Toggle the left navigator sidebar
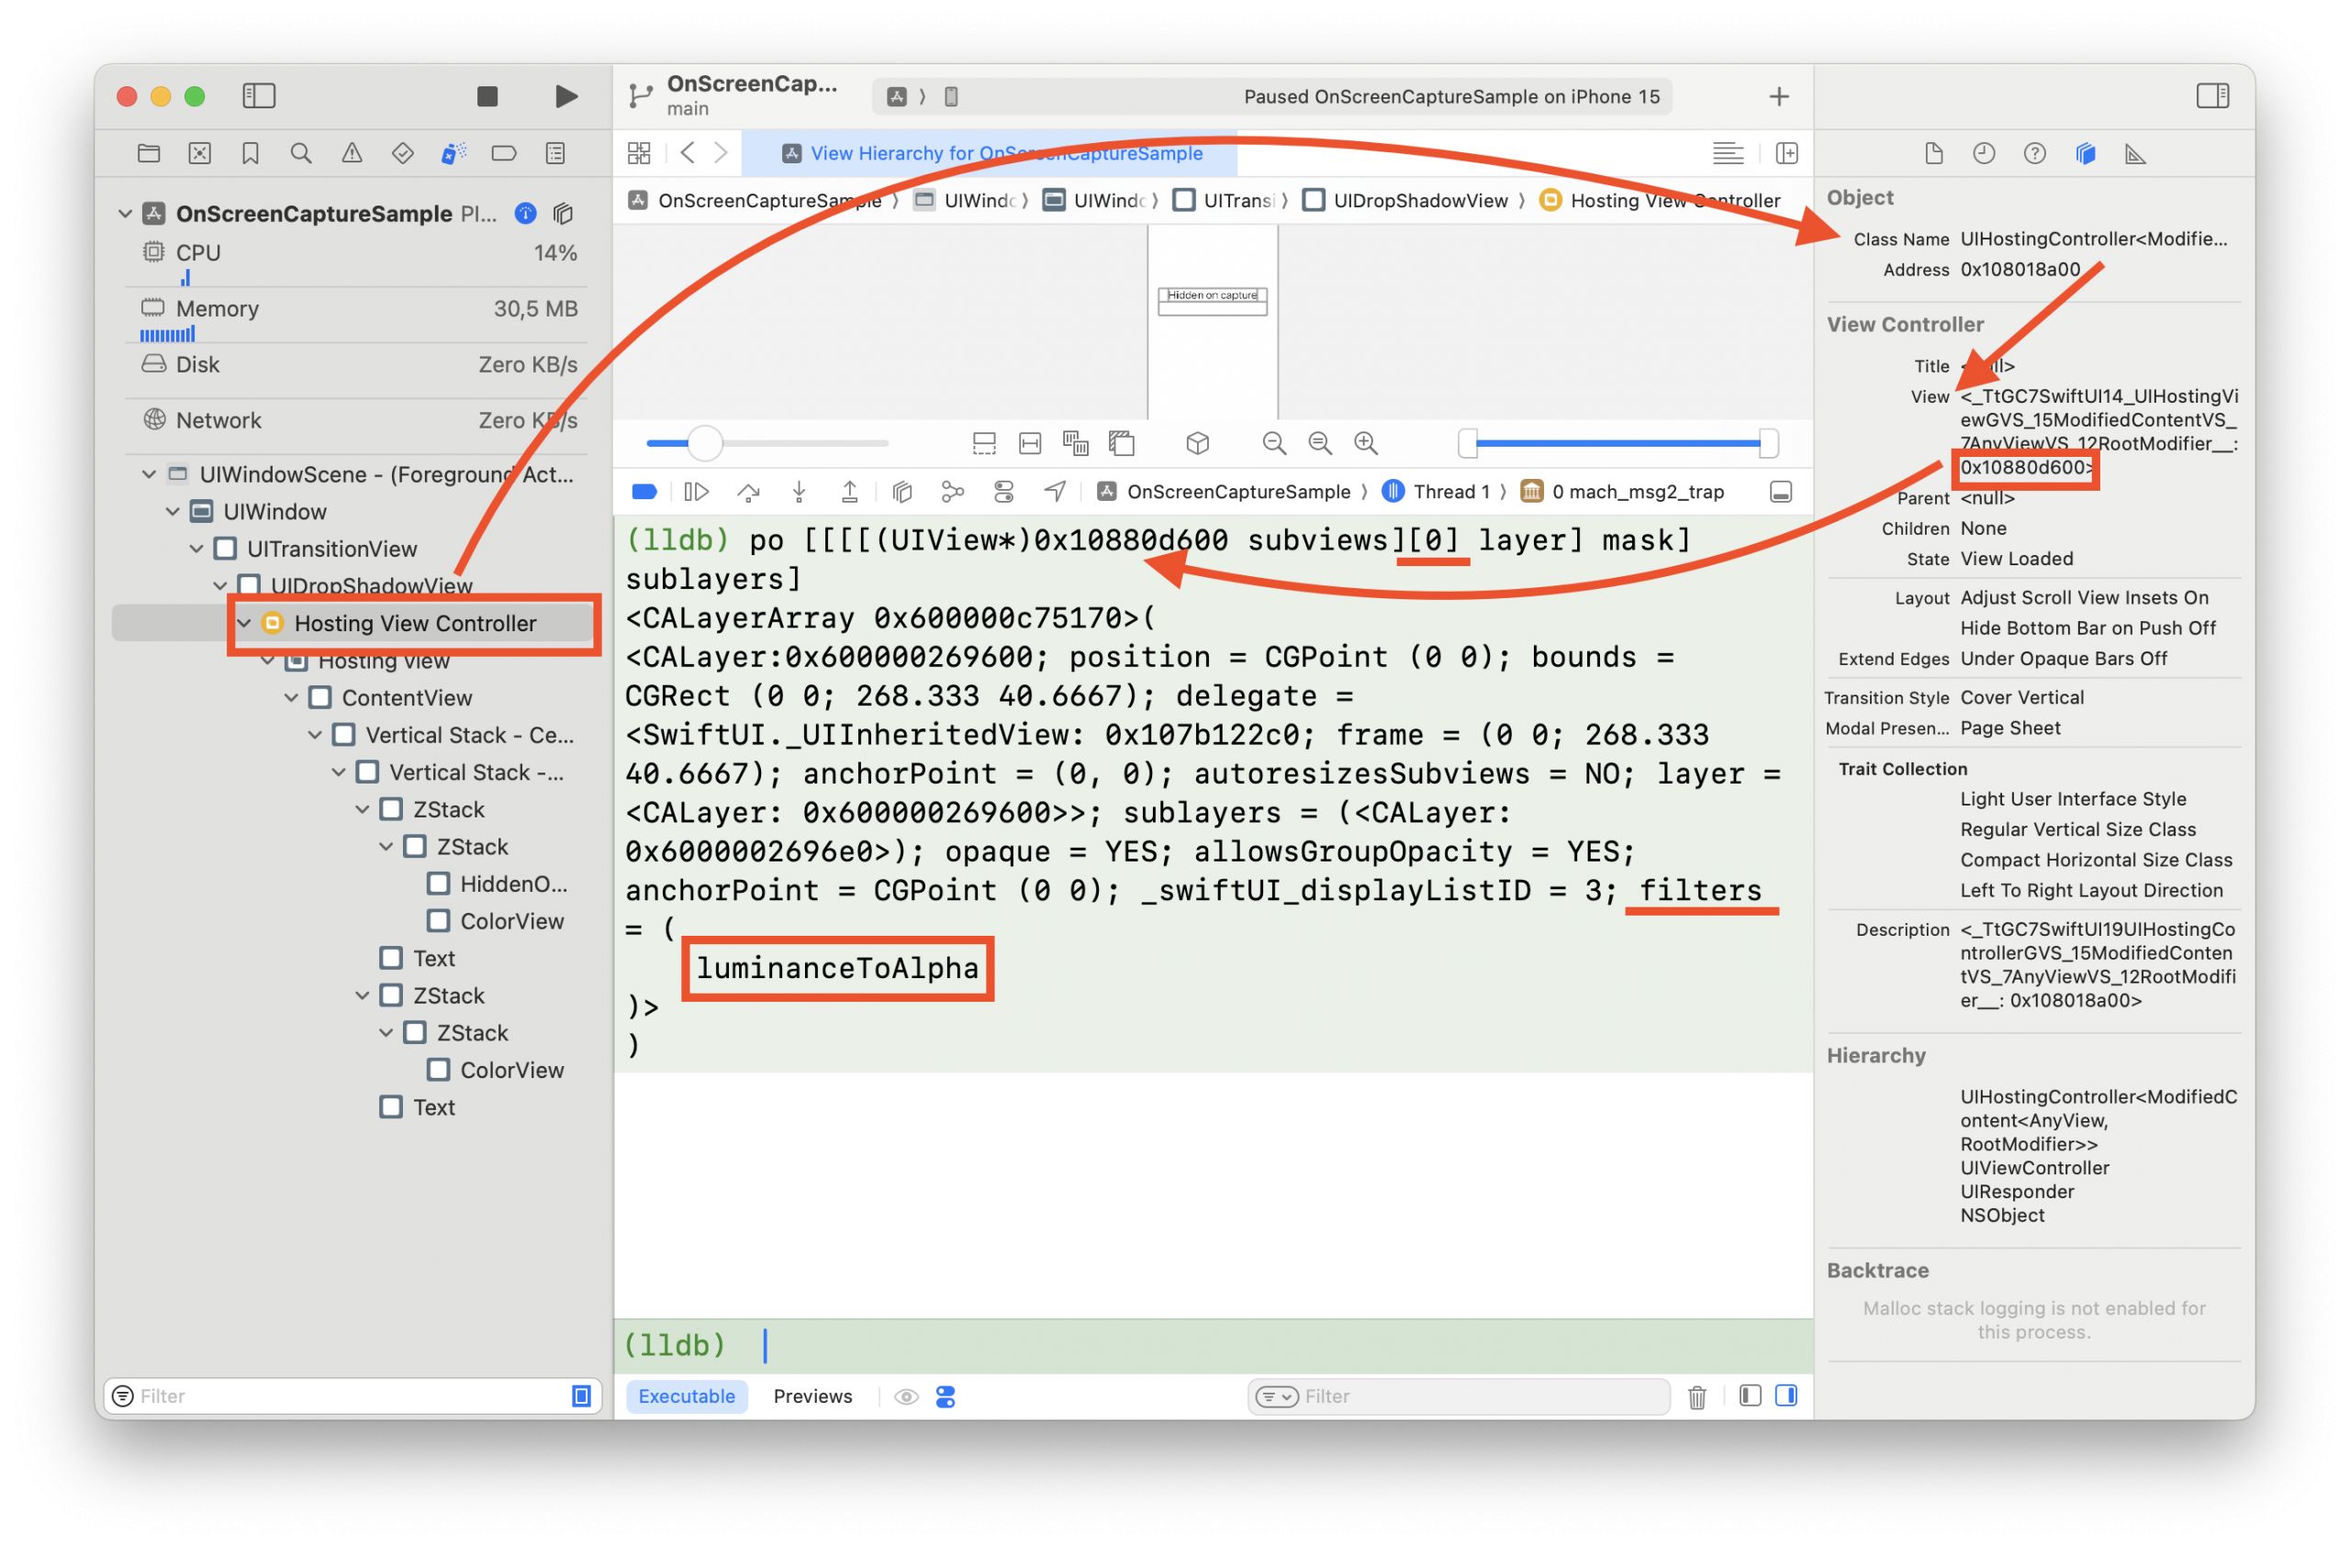Screen dimensions: 2350x1545 coord(259,95)
